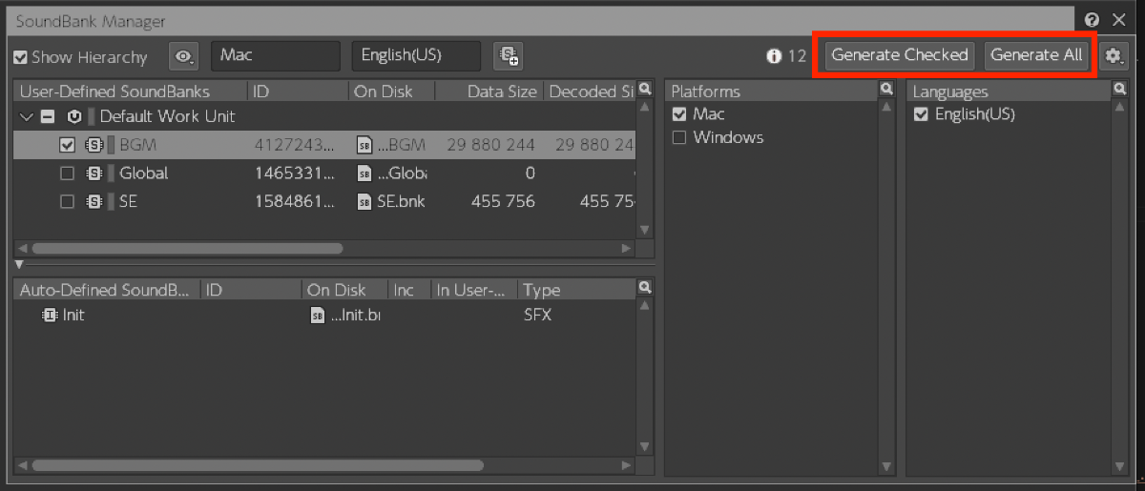Screen dimensions: 1145x491
Task: Click the Generate Checked button
Action: click(899, 55)
